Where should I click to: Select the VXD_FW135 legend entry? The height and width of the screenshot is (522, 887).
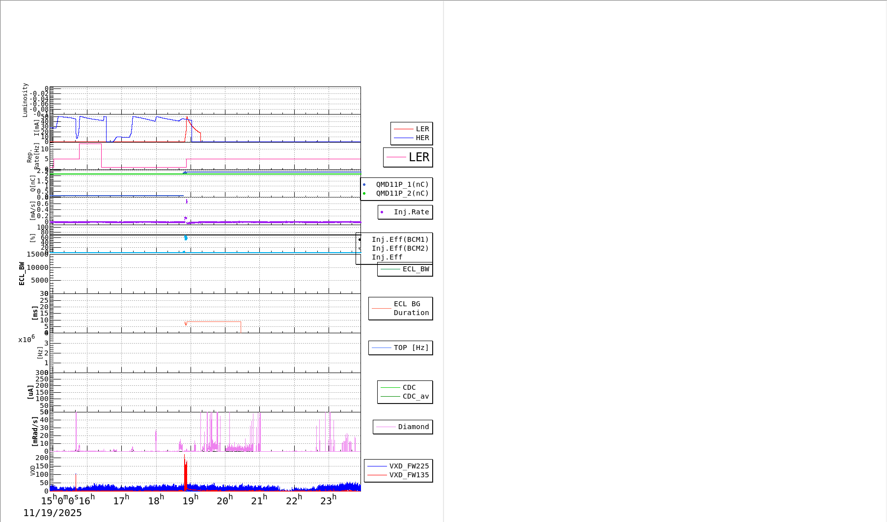coord(409,475)
